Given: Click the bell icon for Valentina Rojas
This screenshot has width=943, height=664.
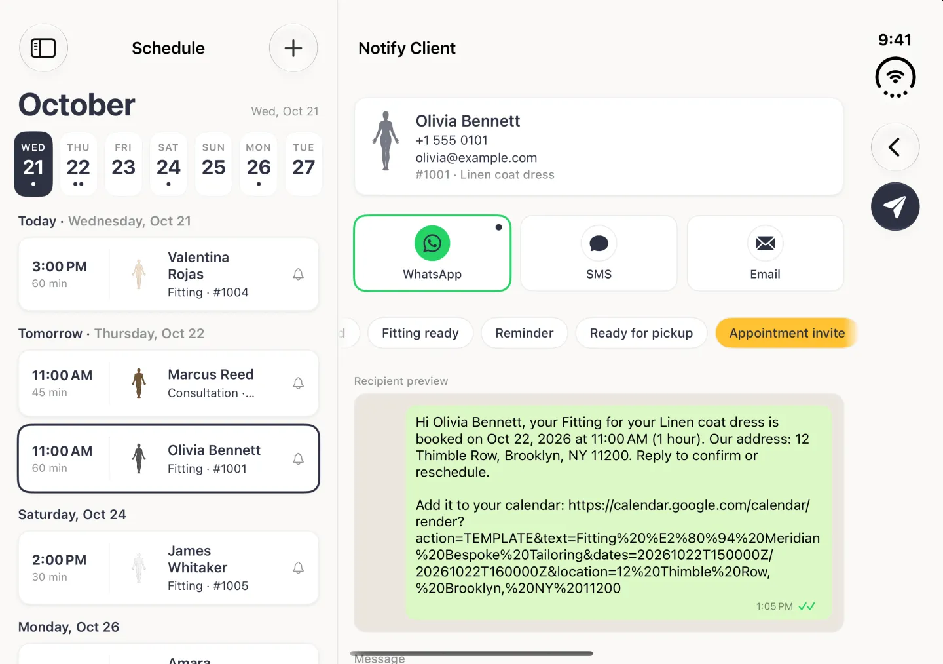Looking at the screenshot, I should (298, 274).
